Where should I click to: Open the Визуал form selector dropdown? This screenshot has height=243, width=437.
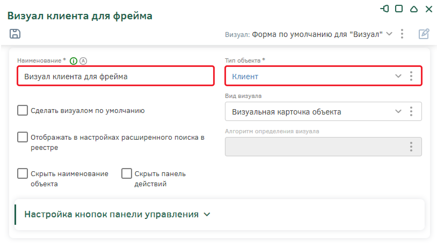coord(389,34)
